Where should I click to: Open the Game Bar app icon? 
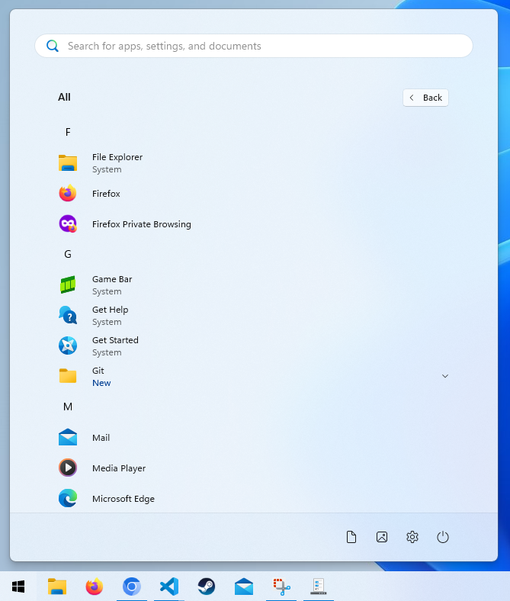[x=68, y=284]
